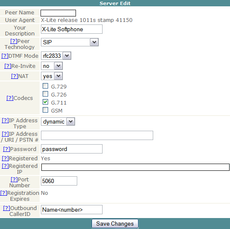The height and width of the screenshot is (229, 230).
Task: Open help link for Peer Technology
Action: tap(14, 41)
